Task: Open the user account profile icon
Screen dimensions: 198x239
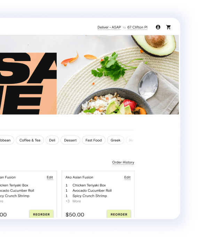Action: coord(158,27)
